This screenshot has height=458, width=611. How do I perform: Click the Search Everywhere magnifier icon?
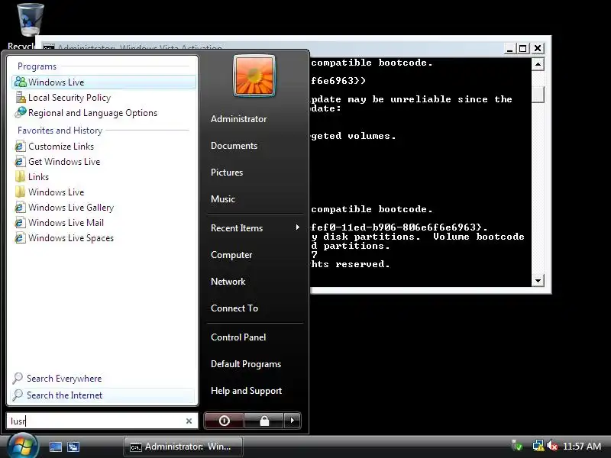coord(18,378)
